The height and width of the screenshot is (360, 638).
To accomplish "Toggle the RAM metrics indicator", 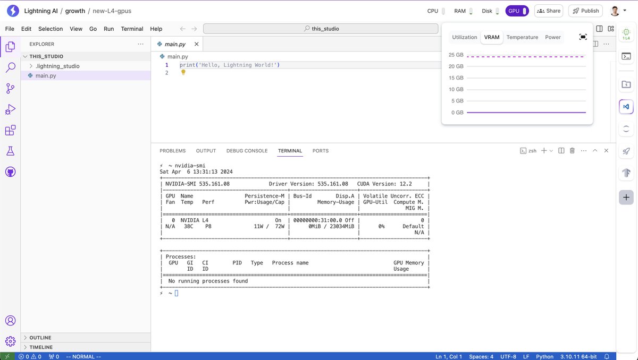I will click(462, 11).
